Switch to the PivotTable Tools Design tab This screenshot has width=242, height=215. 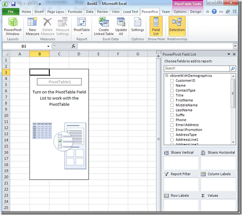pyautogui.click(x=196, y=12)
